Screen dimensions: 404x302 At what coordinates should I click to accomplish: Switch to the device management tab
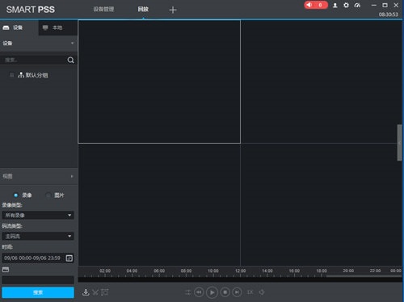tap(103, 9)
